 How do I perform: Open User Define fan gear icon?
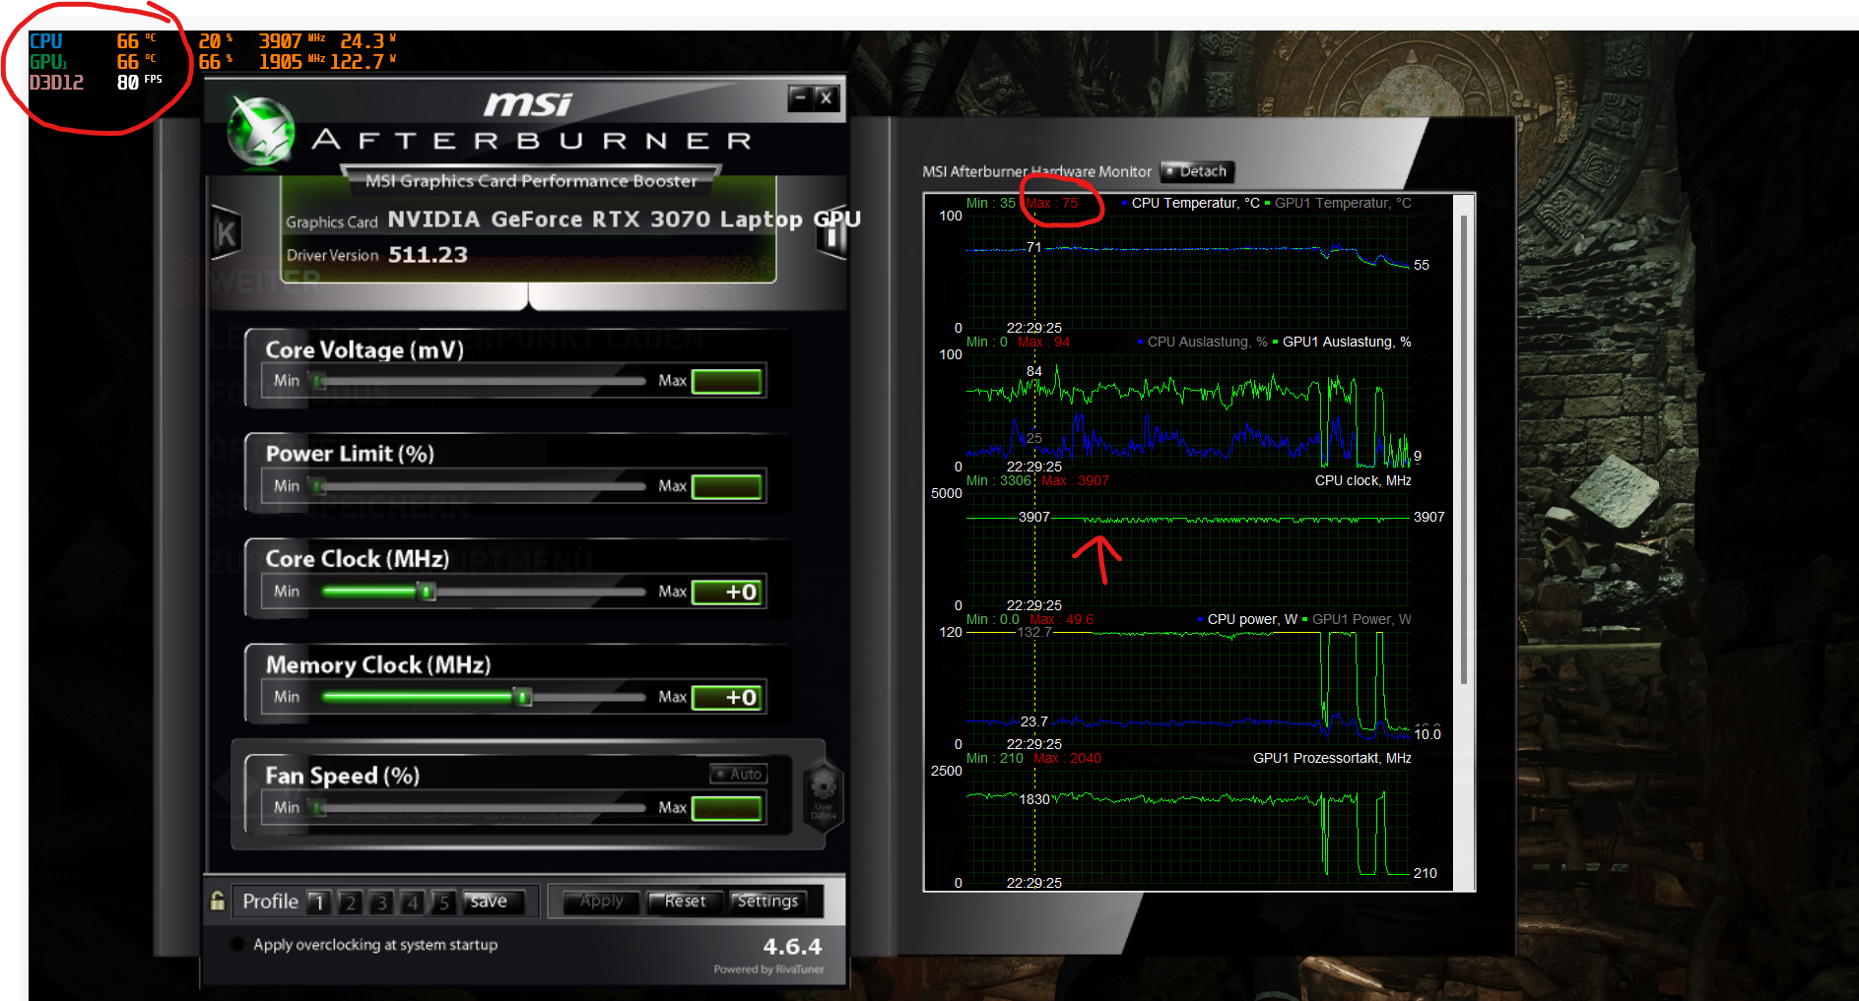[x=824, y=794]
